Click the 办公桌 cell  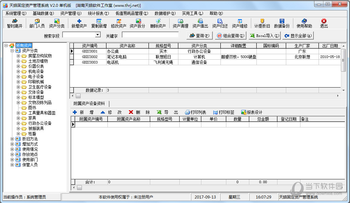(128, 51)
